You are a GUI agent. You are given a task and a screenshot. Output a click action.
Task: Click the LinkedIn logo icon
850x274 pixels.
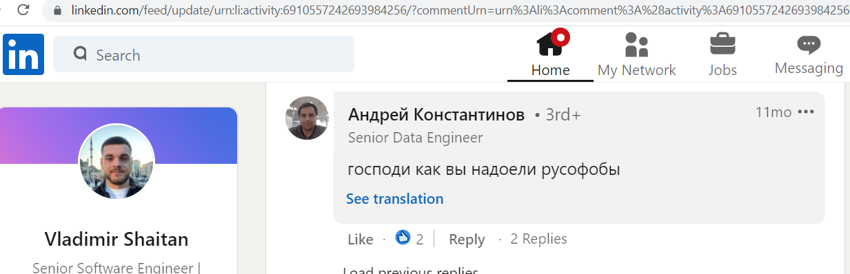coord(23,54)
